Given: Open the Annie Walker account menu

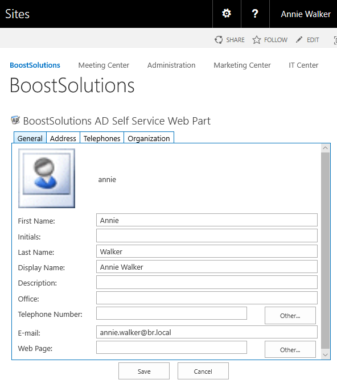Looking at the screenshot, I should 306,14.
